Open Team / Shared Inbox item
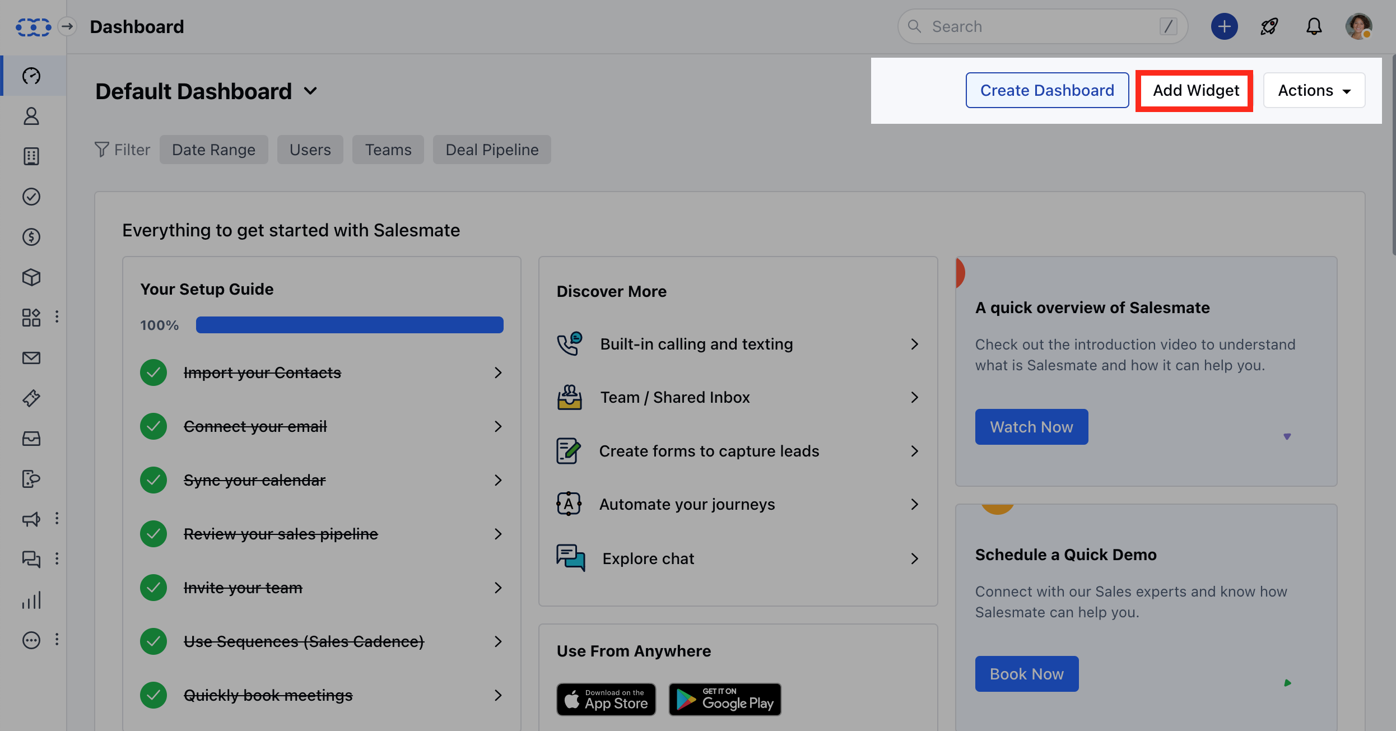The image size is (1396, 731). [x=738, y=397]
